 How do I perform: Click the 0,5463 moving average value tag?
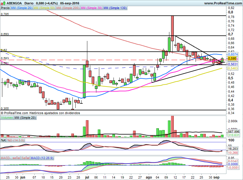tap(233, 68)
